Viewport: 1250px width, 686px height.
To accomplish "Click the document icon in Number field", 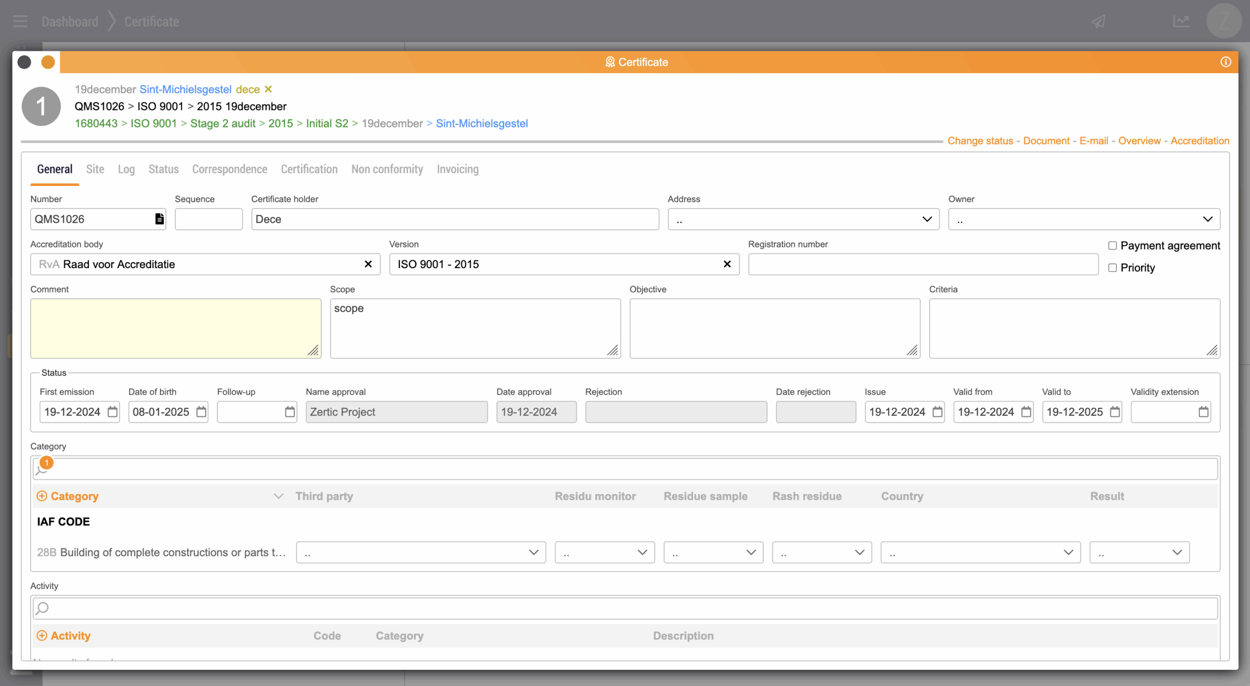I will [x=159, y=219].
